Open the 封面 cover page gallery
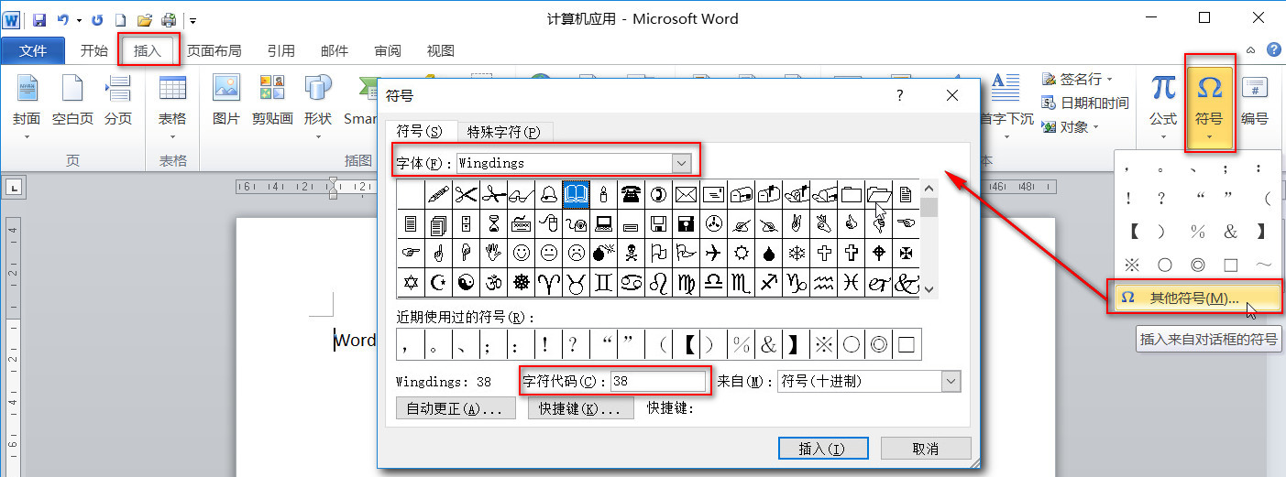1286x477 pixels. [27, 108]
